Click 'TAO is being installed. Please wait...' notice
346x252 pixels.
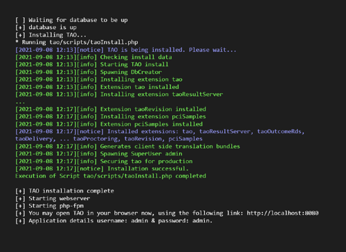click(126, 50)
